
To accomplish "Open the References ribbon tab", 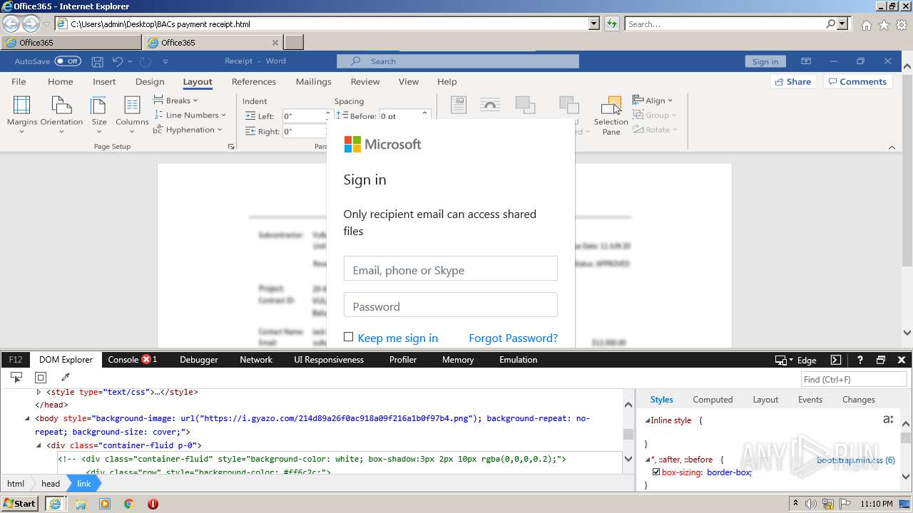I will [x=254, y=81].
